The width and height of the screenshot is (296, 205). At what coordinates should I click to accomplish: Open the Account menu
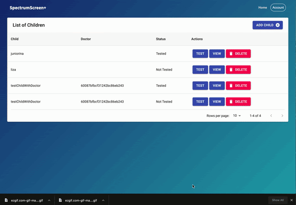coord(278,7)
